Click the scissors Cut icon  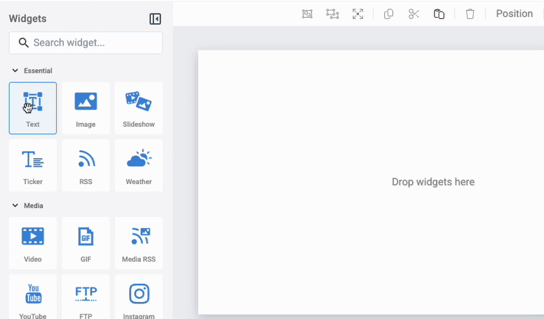[x=413, y=14]
